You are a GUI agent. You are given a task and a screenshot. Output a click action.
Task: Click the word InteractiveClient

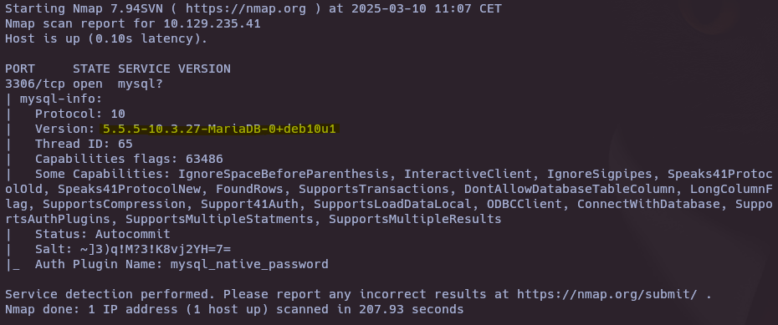[x=468, y=175]
